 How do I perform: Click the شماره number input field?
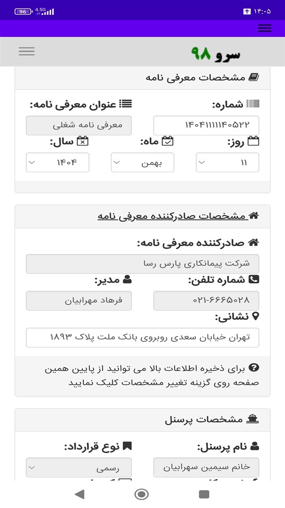206,125
